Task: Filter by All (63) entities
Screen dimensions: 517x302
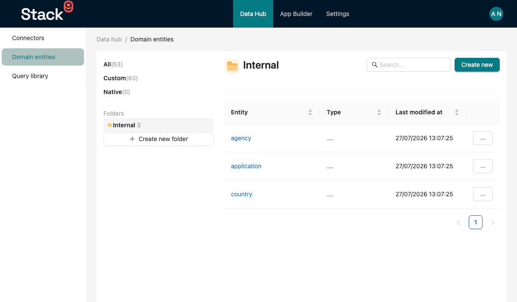Action: coord(113,64)
